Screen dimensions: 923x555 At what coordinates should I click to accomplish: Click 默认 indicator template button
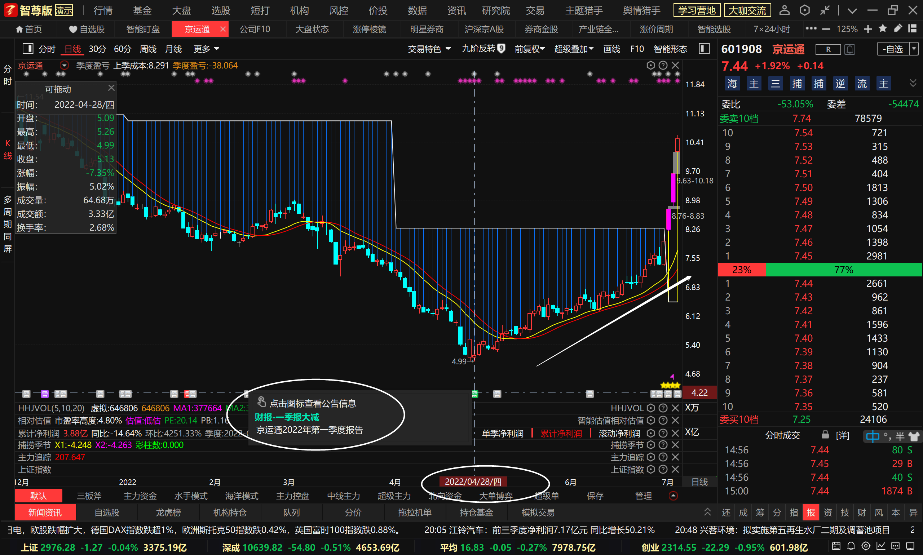pyautogui.click(x=39, y=496)
